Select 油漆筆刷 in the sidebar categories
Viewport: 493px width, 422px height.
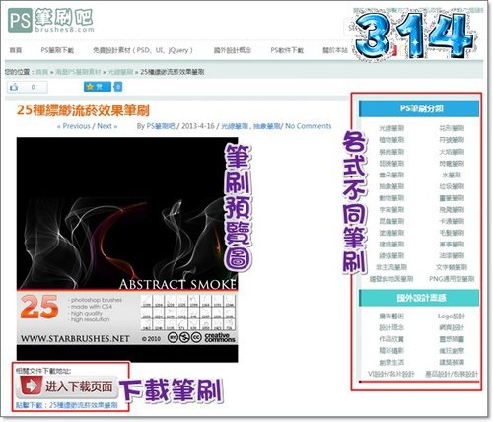[452, 255]
